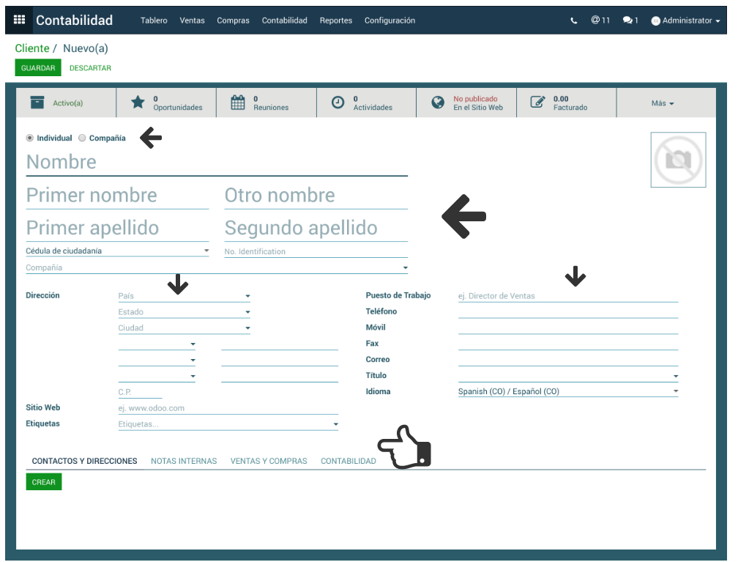749x562 pixels.
Task: Open Reuniones calendar icon
Action: (238, 103)
